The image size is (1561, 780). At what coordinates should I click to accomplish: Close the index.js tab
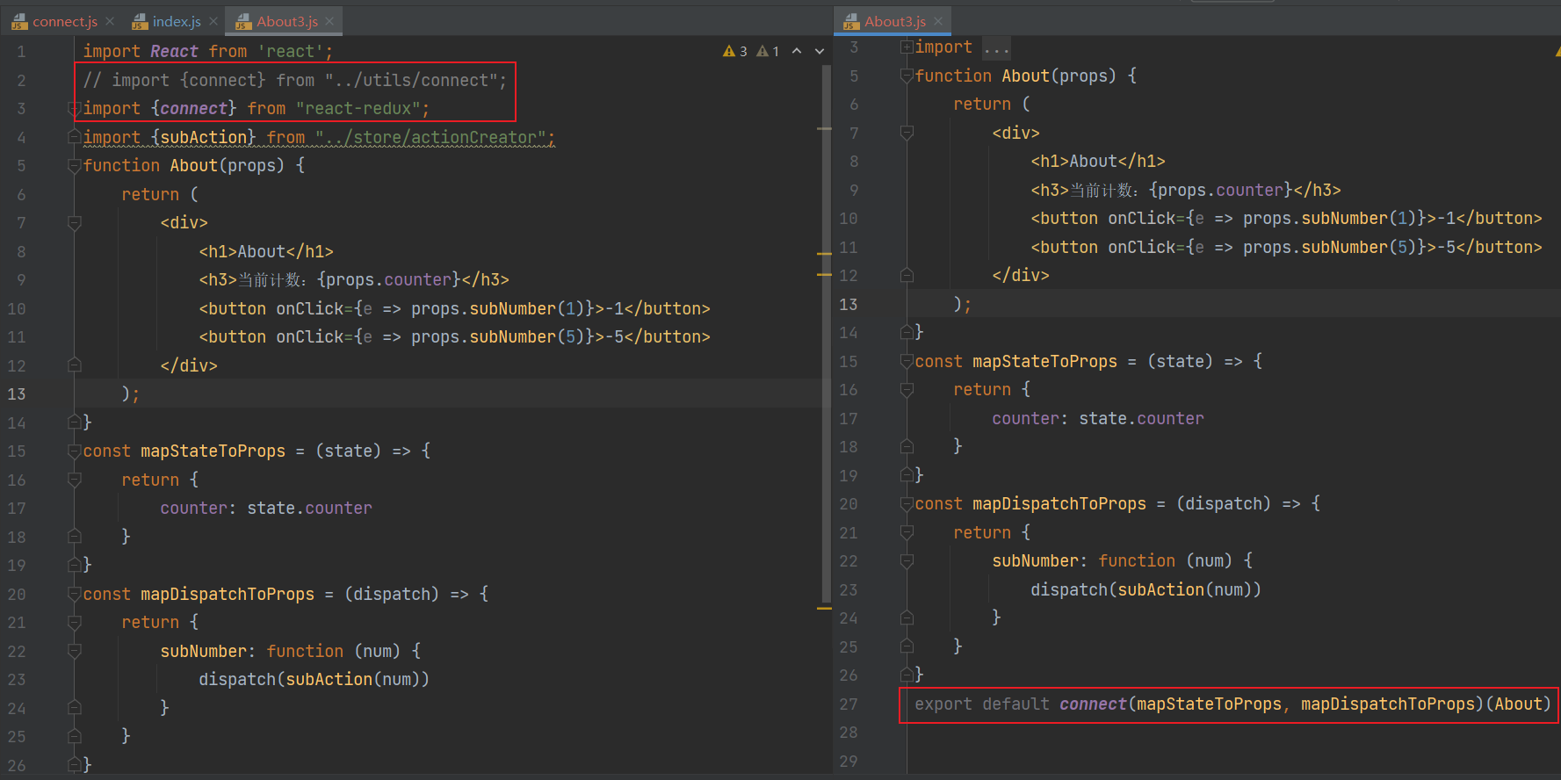[213, 21]
